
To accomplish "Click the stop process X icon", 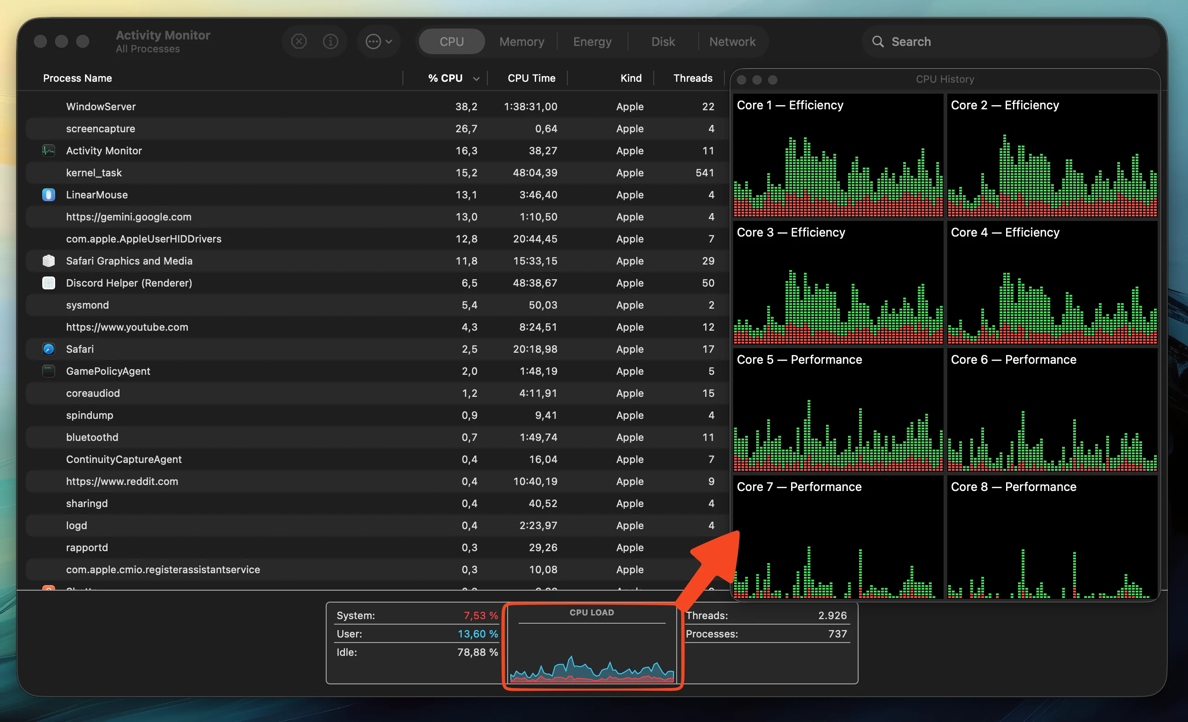I will click(x=299, y=42).
